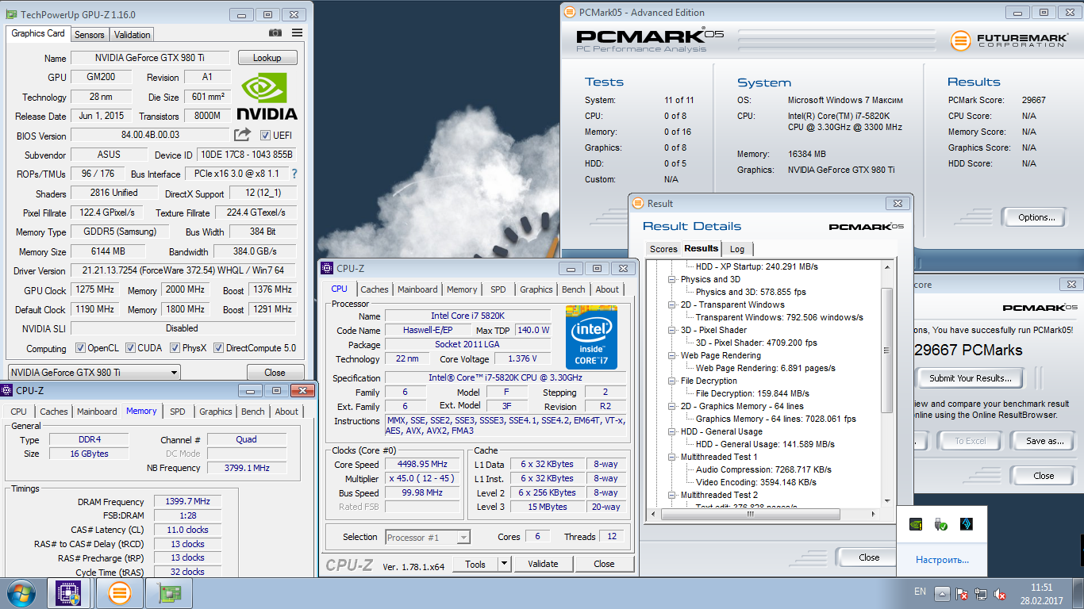Open the Tools dropdown arrow in CPU-Z
Image resolution: width=1084 pixels, height=609 pixels.
coord(504,564)
